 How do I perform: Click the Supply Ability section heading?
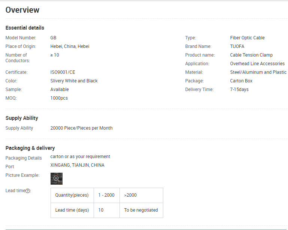[x=22, y=118]
